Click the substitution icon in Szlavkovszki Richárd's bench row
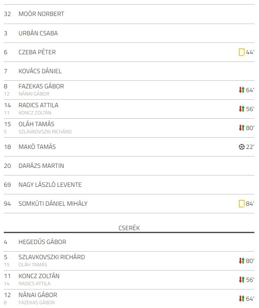The width and height of the screenshot is (259, 308). [x=241, y=260]
